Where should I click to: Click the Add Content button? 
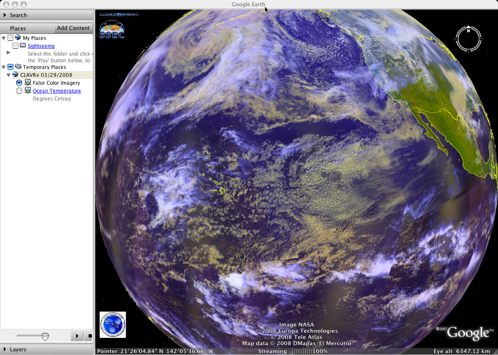(73, 28)
